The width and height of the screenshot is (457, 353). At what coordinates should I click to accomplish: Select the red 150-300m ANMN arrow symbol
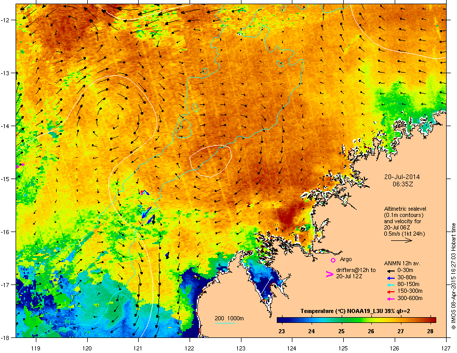click(391, 291)
